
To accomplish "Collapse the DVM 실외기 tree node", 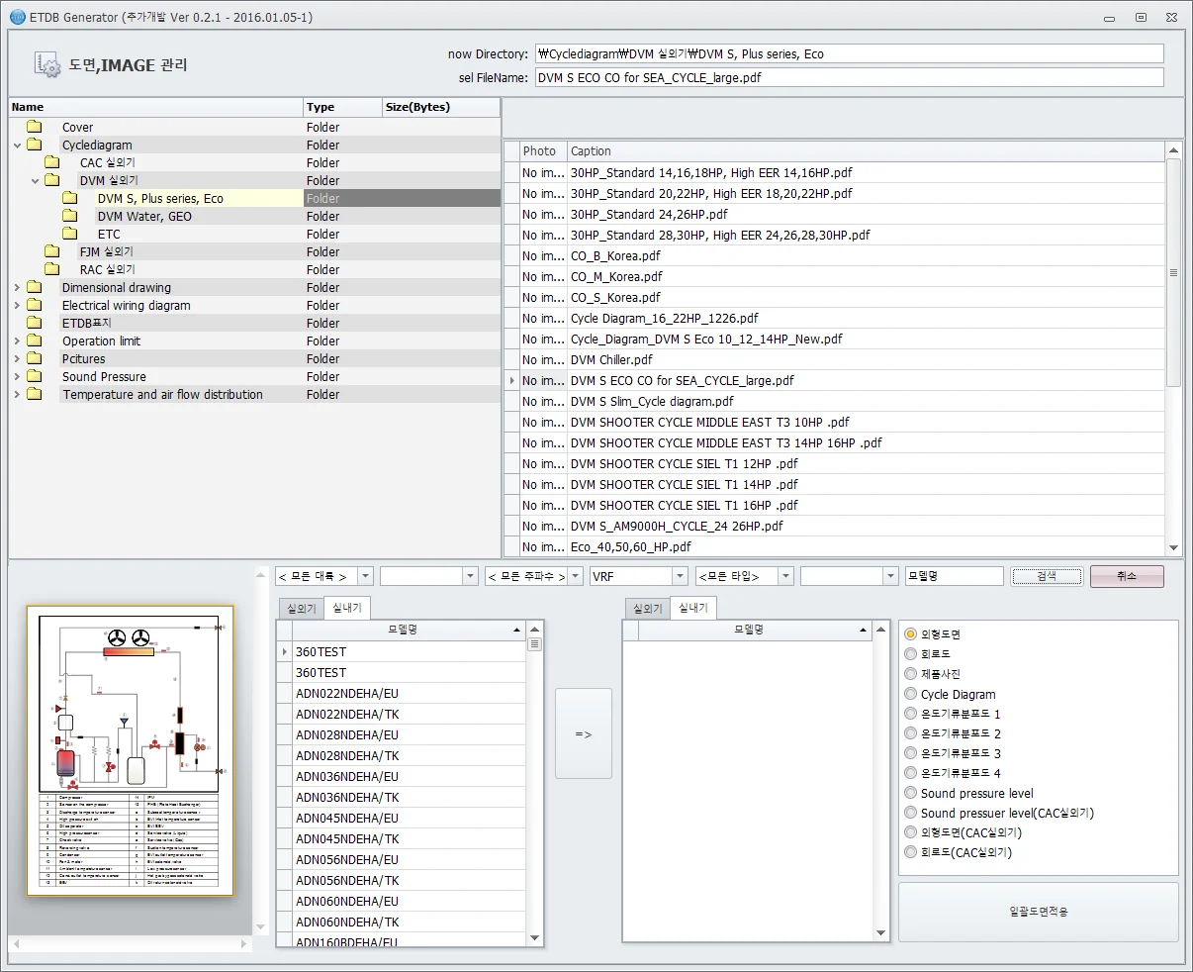I will click(x=36, y=180).
